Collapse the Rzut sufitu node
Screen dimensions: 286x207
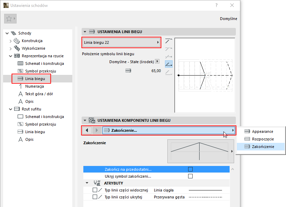pos(11,109)
